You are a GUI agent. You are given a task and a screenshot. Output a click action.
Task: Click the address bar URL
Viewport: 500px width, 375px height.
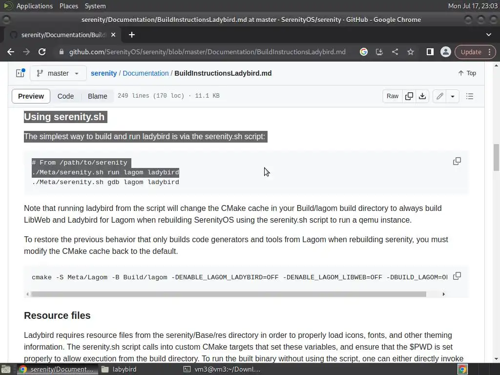207,52
